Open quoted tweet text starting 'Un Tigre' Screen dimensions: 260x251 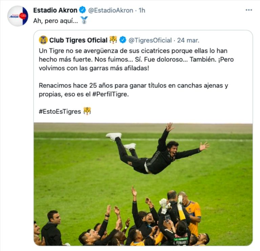click(136, 59)
